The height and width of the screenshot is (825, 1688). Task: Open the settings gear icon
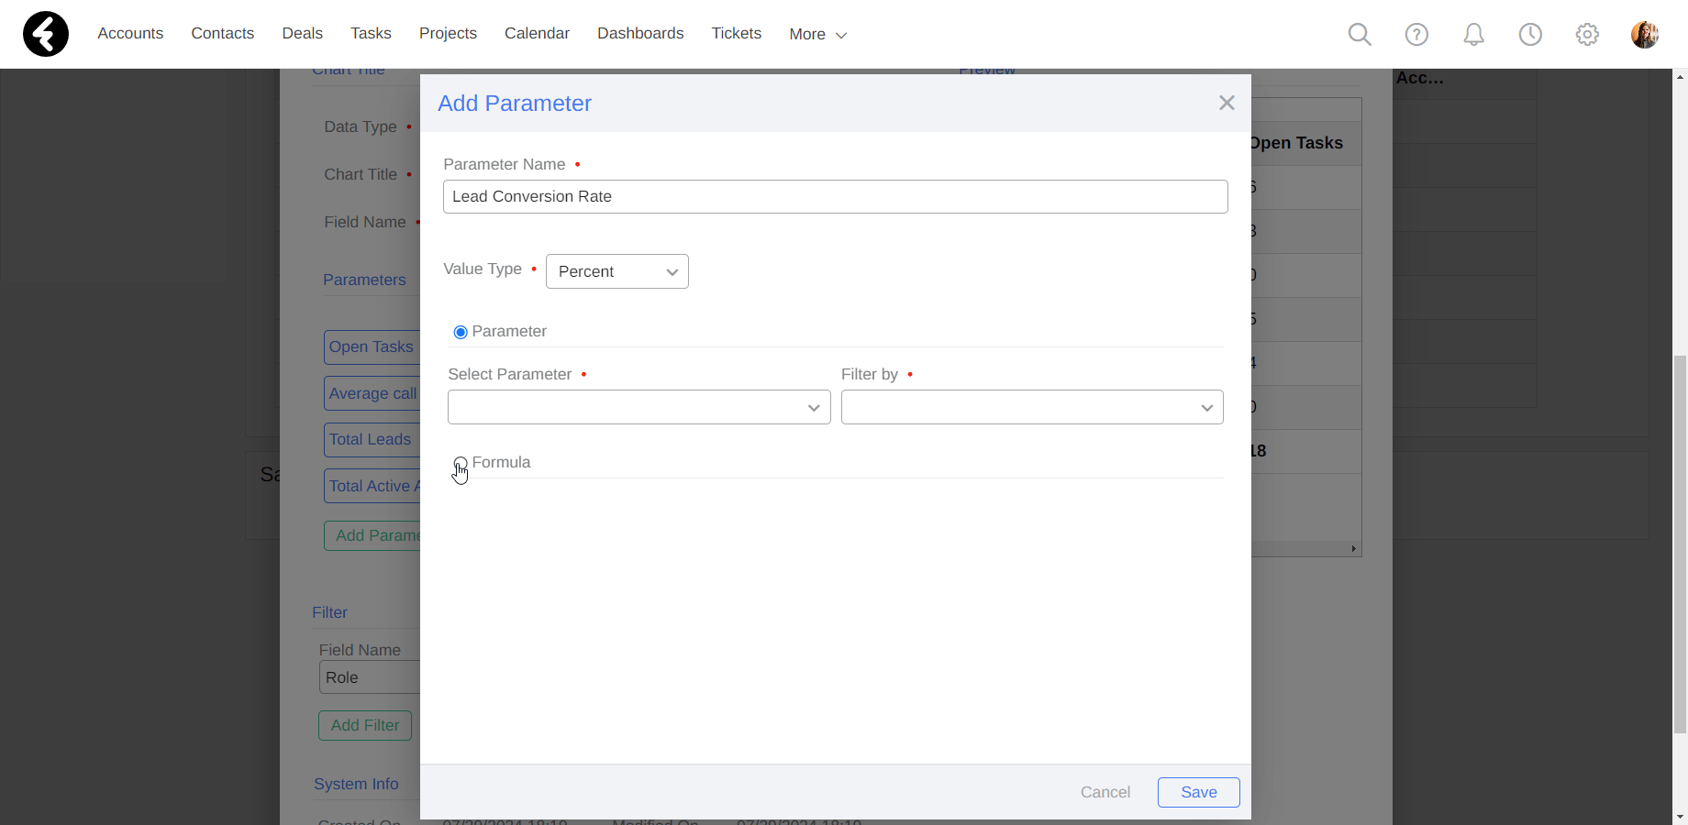click(1587, 35)
